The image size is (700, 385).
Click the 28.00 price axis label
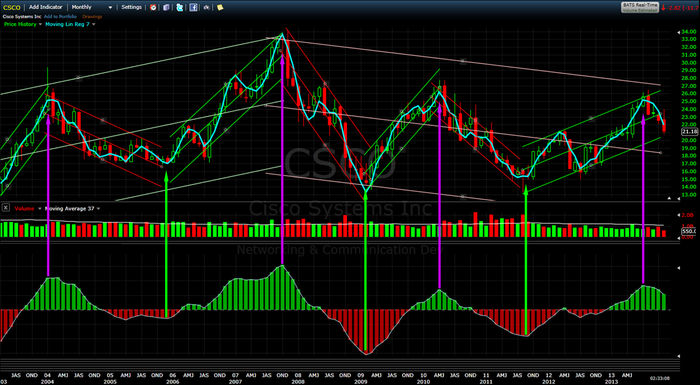pos(689,78)
